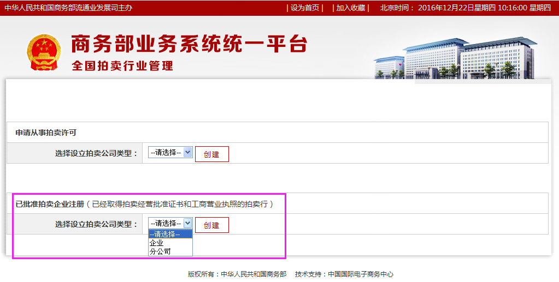559x282 pixels.
Task: Click the 已批准拍卖企业注册 heading text
Action: (50, 204)
